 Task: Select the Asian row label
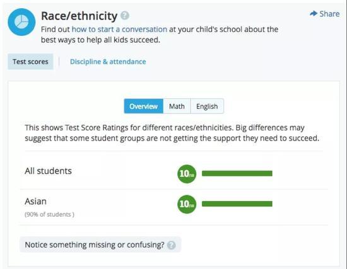[35, 202]
